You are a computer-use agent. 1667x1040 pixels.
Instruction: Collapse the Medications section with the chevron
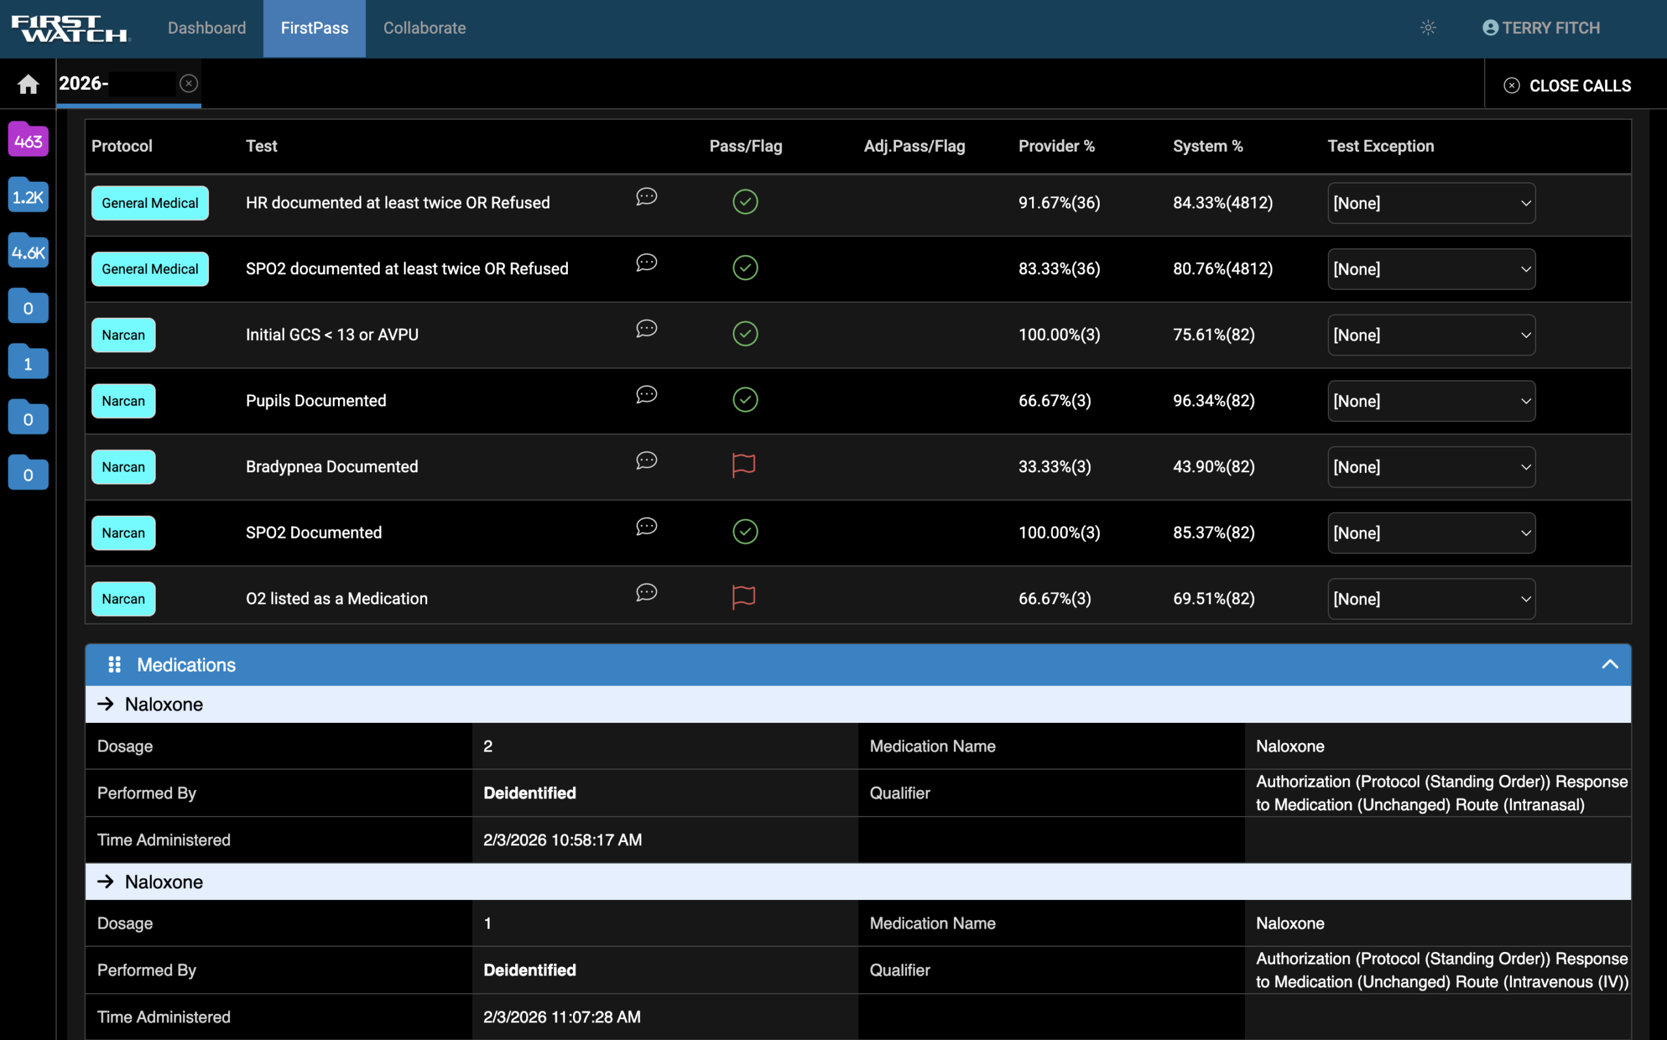pos(1610,664)
